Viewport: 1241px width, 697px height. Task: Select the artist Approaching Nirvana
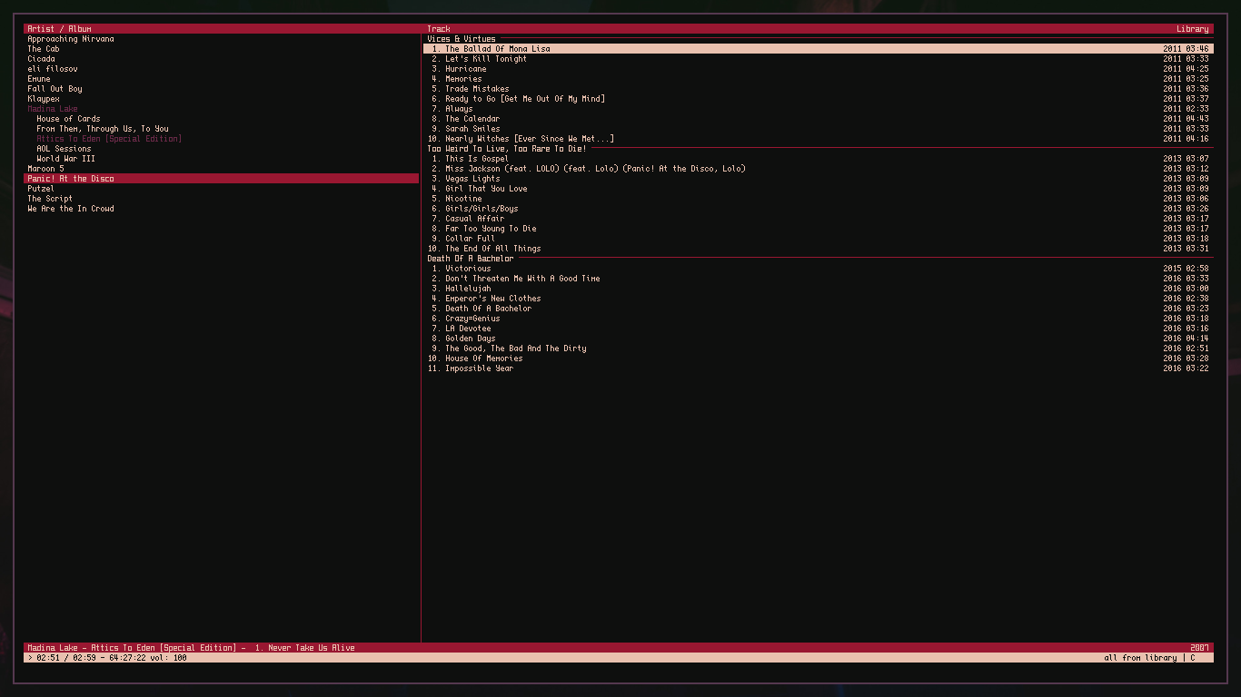pyautogui.click(x=69, y=38)
